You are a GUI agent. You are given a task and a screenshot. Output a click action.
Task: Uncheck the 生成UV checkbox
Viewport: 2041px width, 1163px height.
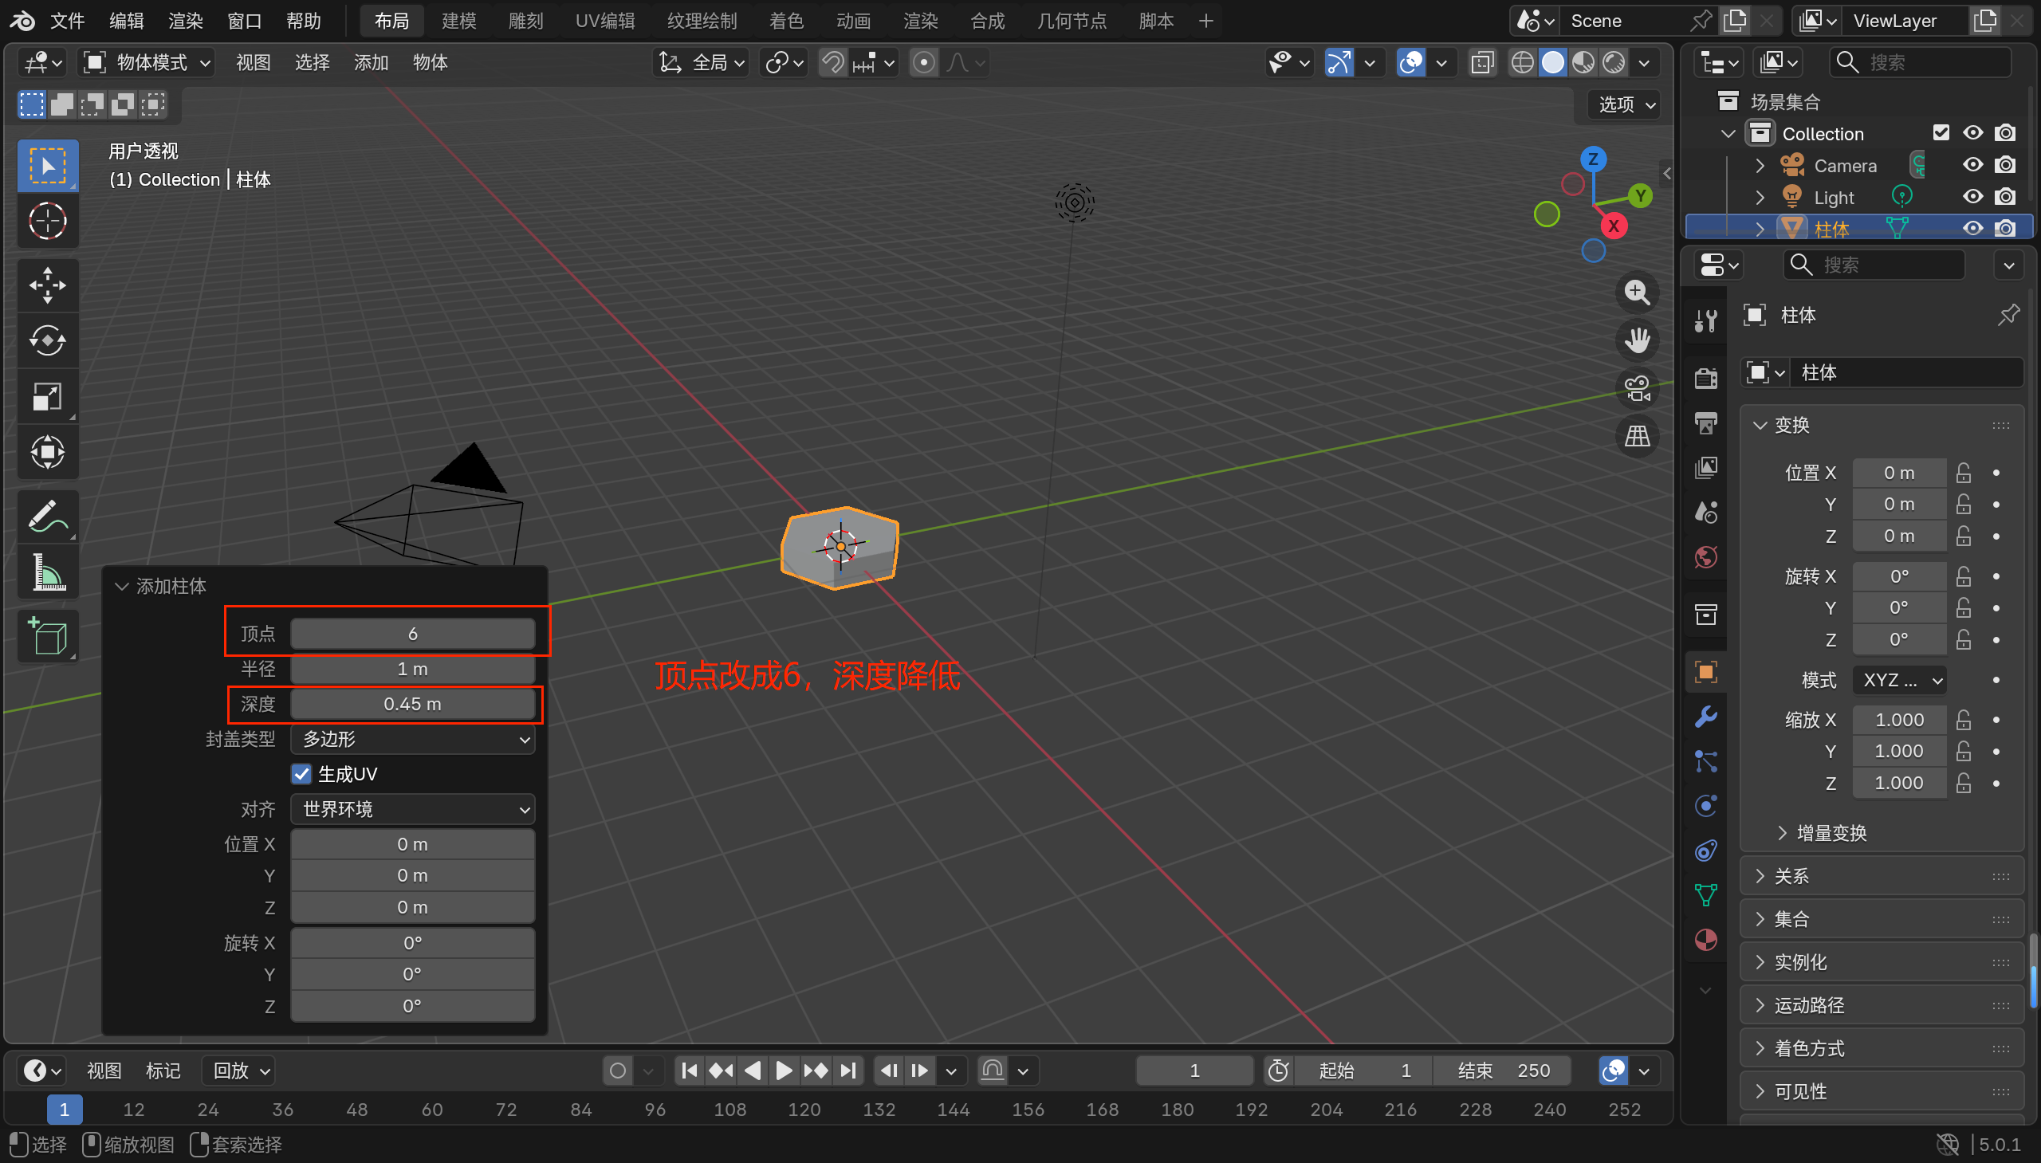(301, 774)
